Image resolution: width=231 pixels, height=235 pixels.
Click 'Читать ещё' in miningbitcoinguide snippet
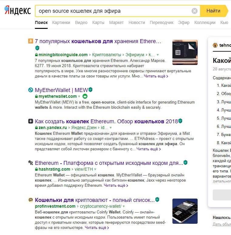pos(156,76)
